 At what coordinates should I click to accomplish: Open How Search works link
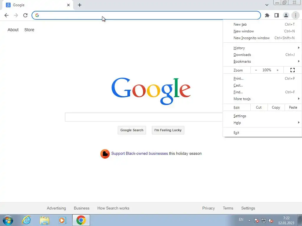113,208
